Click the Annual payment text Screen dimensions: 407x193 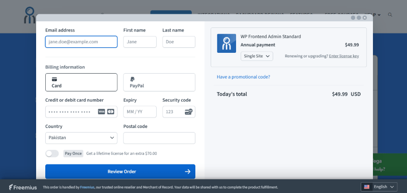click(x=258, y=45)
